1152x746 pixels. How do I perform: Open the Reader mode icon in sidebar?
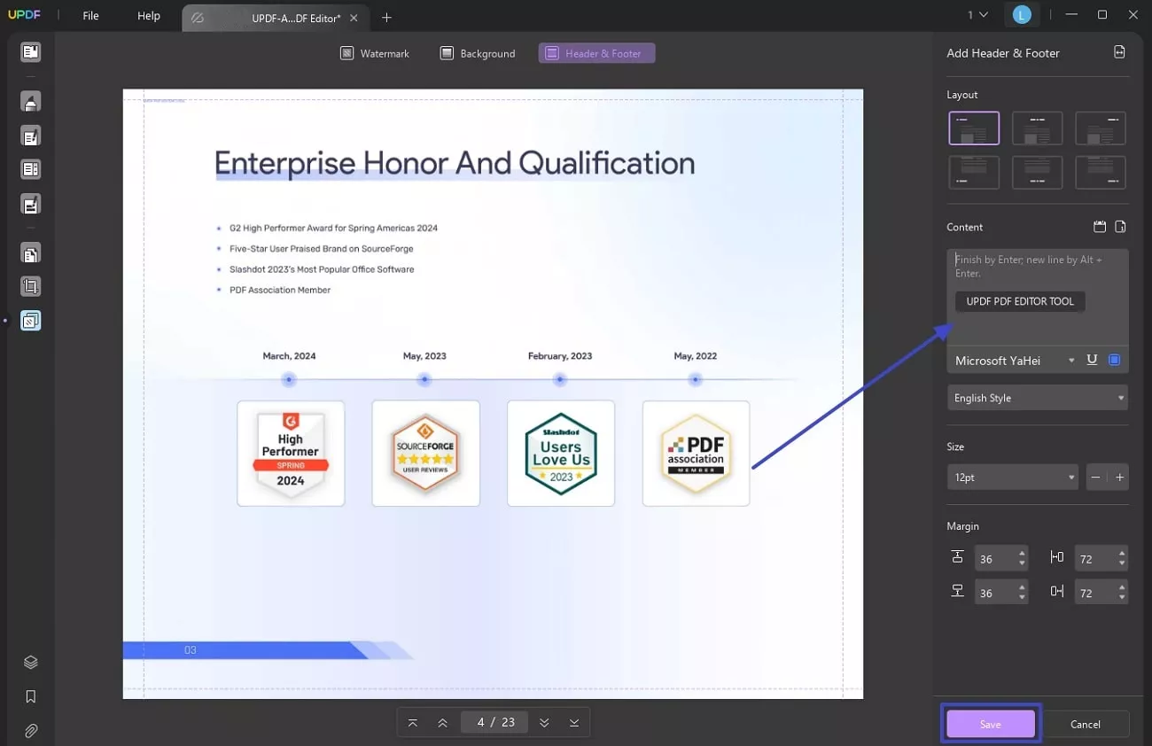(31, 52)
